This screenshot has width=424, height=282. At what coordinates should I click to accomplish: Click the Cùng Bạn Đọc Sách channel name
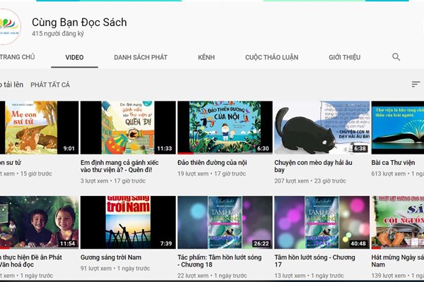(79, 23)
